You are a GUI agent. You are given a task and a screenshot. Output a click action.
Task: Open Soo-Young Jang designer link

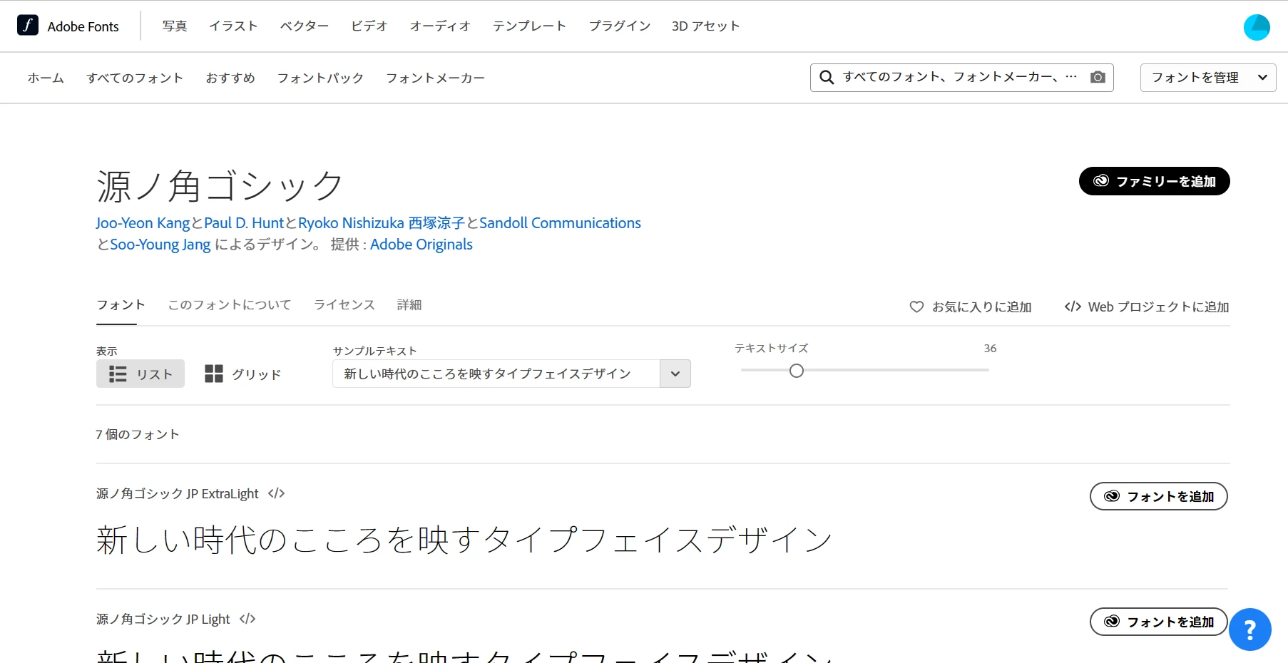(x=160, y=245)
